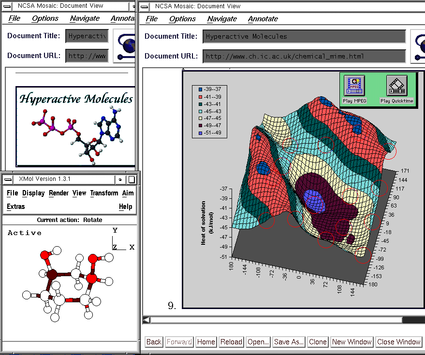This screenshot has height=355, width=425.
Task: Open the XMol Render menu
Action: click(x=59, y=193)
